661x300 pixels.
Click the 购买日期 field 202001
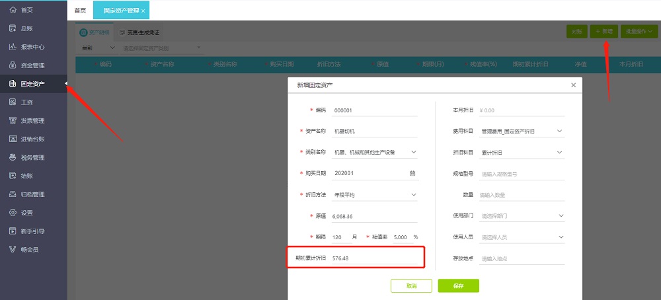pyautogui.click(x=375, y=173)
